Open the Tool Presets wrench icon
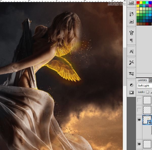Viewport: 152px width, 150px height. point(131,62)
